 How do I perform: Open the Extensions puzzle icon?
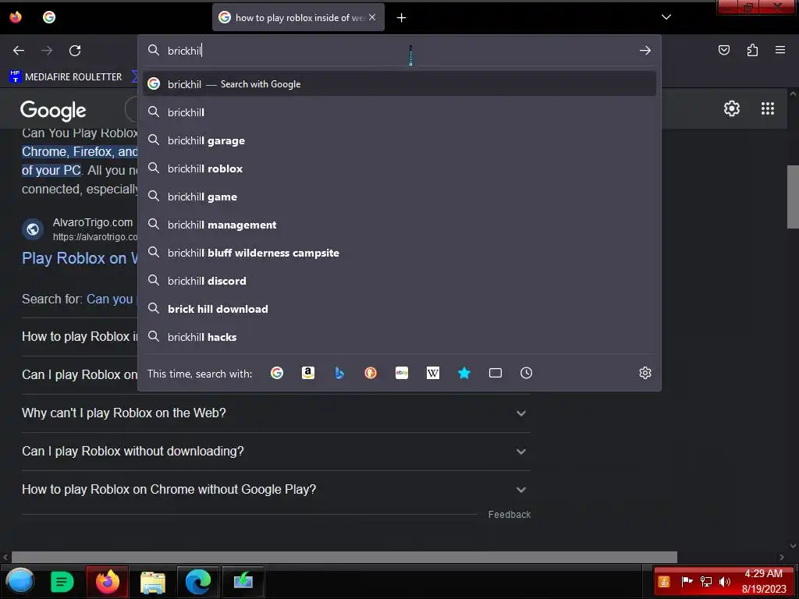click(752, 50)
